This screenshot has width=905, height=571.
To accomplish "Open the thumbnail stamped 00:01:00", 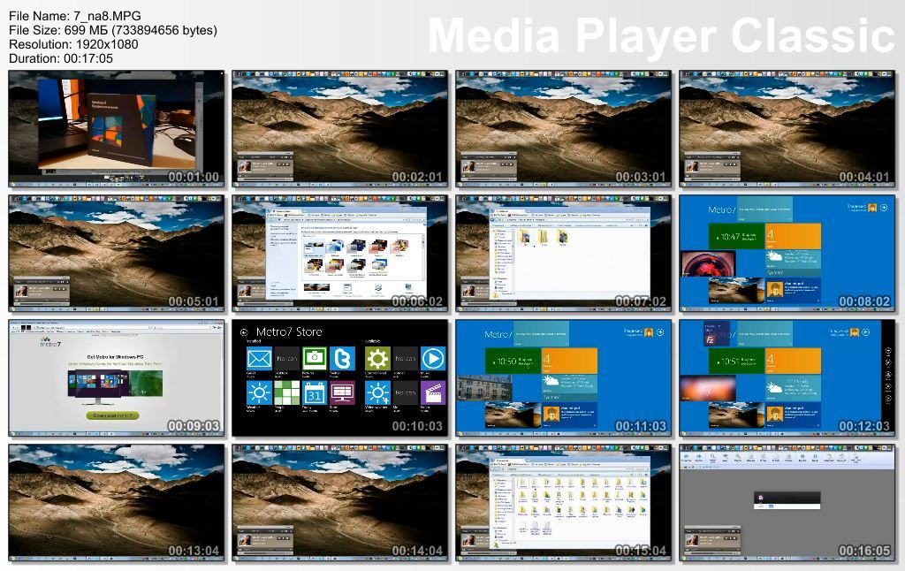I will click(x=117, y=129).
